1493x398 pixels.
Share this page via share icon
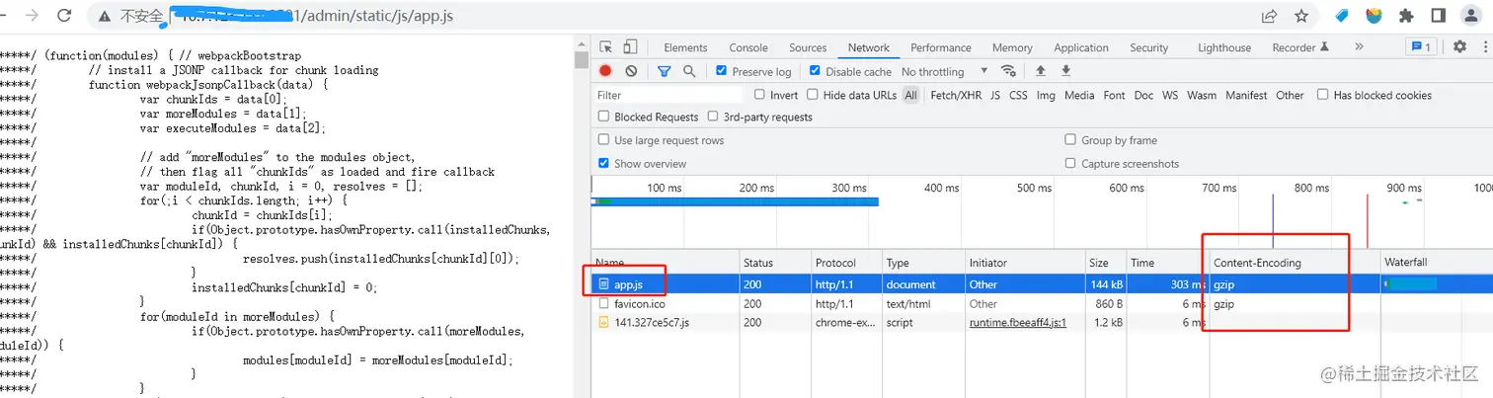click(1269, 16)
